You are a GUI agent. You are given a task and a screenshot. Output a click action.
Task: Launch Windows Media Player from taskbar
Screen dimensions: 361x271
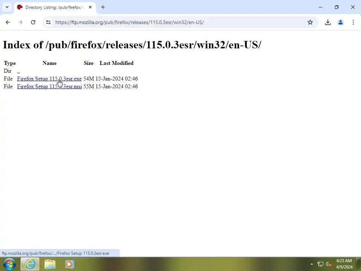pos(69,264)
